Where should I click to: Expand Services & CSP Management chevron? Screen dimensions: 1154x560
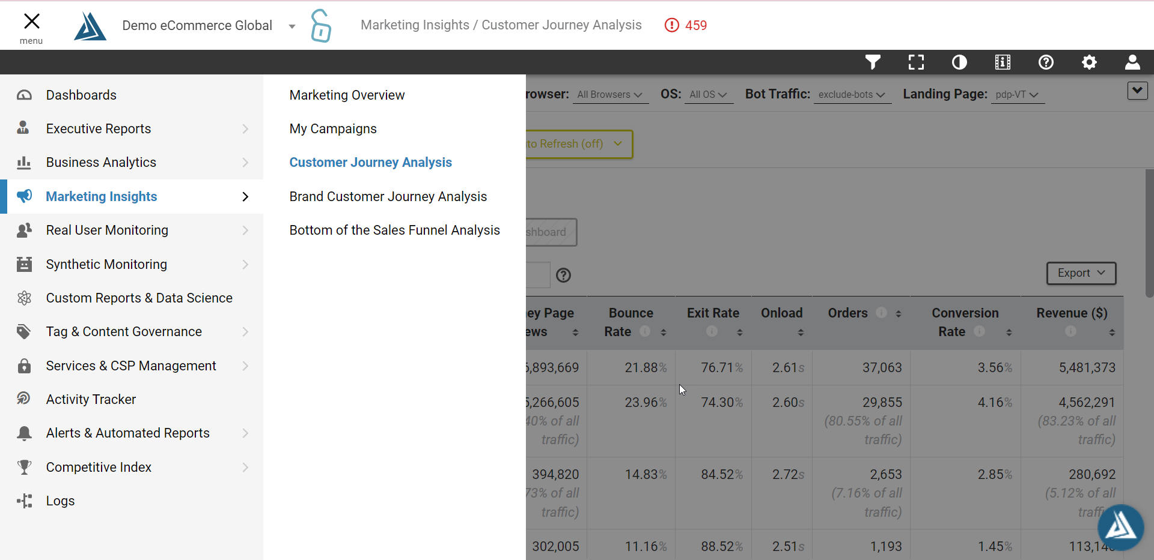click(245, 366)
